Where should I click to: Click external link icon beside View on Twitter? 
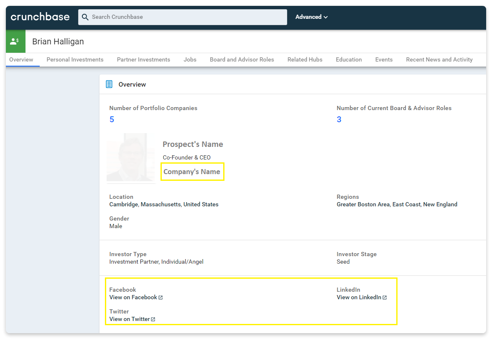(153, 319)
